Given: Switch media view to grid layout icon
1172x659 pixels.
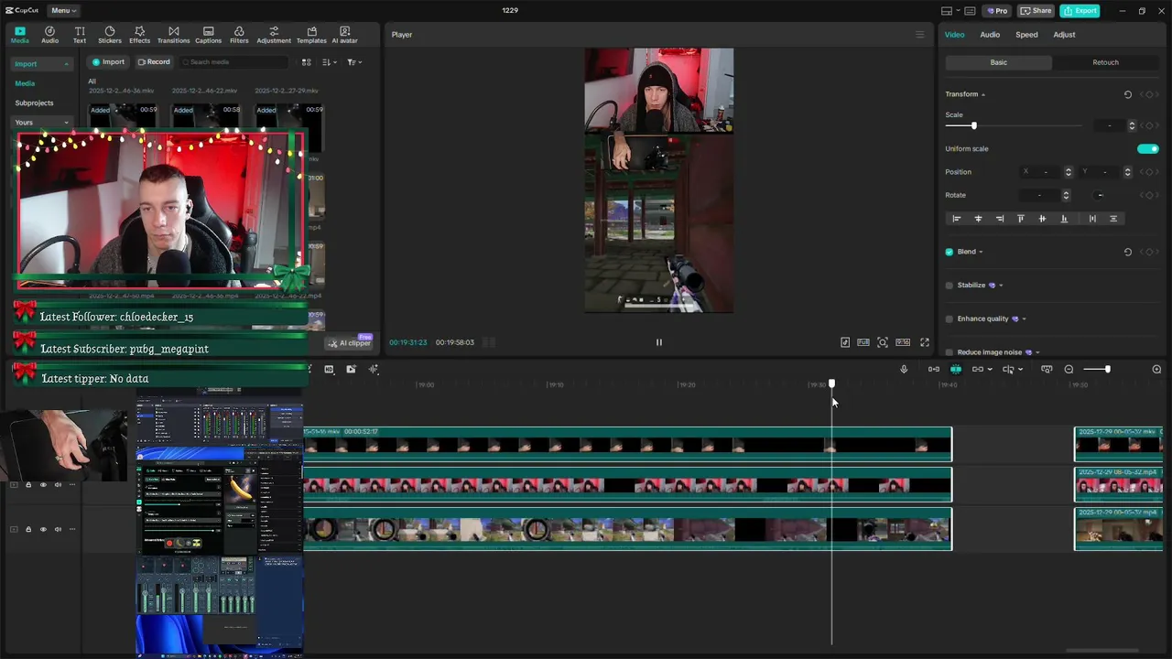Looking at the screenshot, I should [307, 62].
